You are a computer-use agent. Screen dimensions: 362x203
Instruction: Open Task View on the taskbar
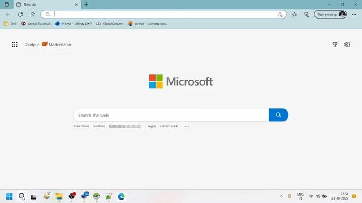34,197
